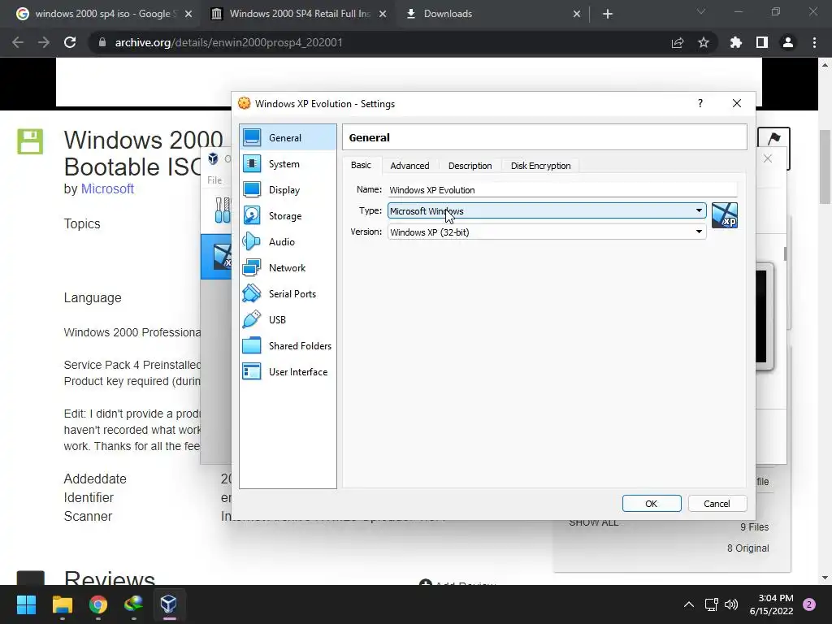Viewport: 832px width, 624px height.
Task: Click the SHOW ALL files link
Action: point(593,522)
